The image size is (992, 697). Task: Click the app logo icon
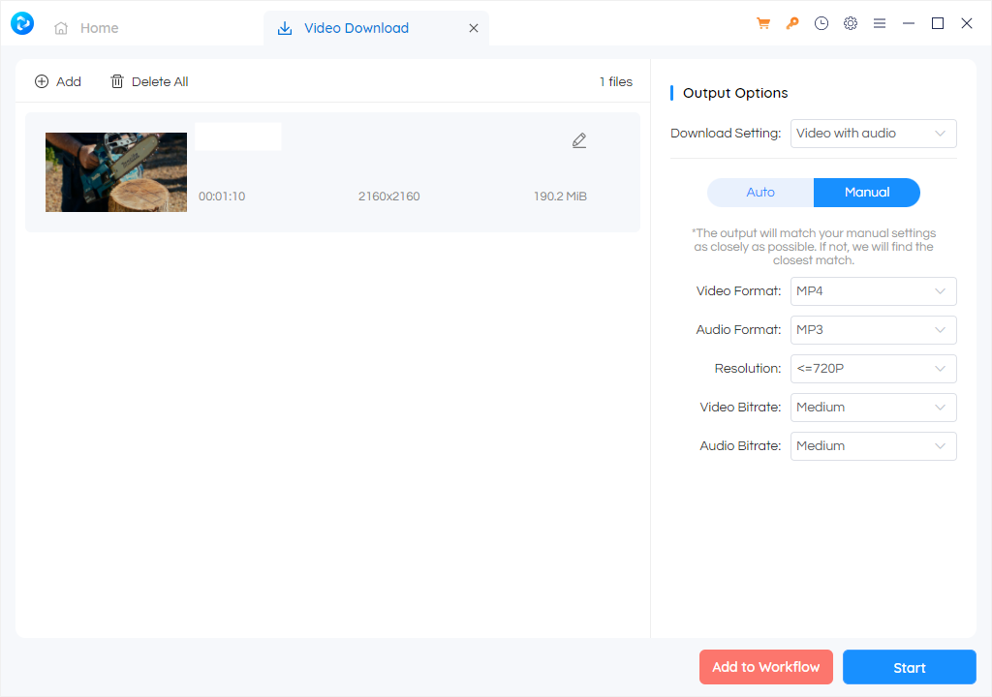[x=22, y=24]
